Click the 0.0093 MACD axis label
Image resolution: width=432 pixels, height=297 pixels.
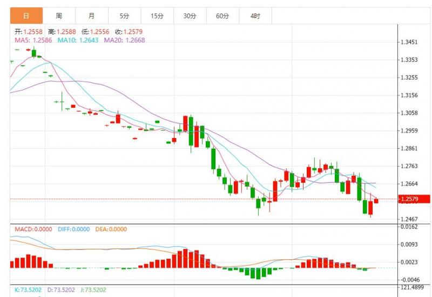coord(409,244)
